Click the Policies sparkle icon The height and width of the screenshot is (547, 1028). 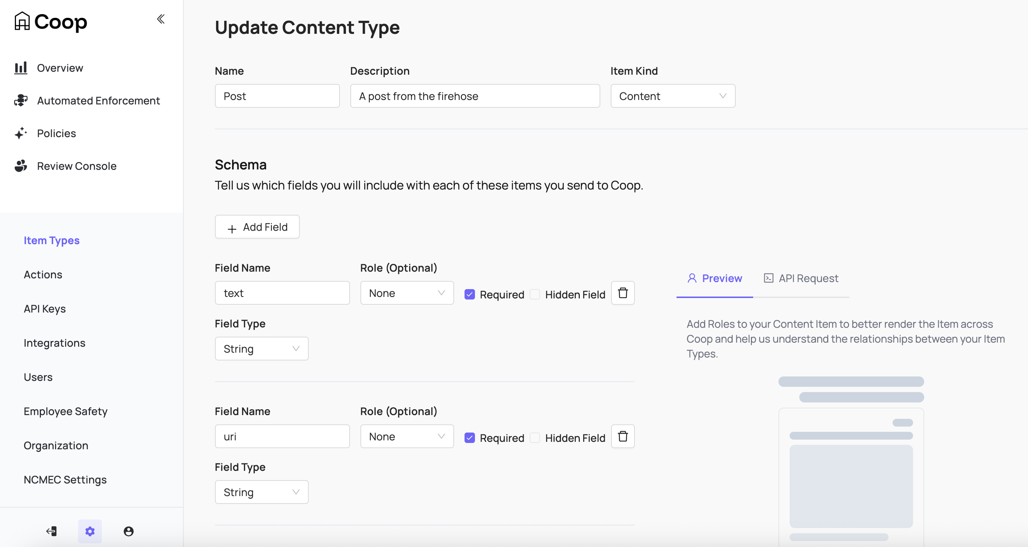tap(20, 133)
